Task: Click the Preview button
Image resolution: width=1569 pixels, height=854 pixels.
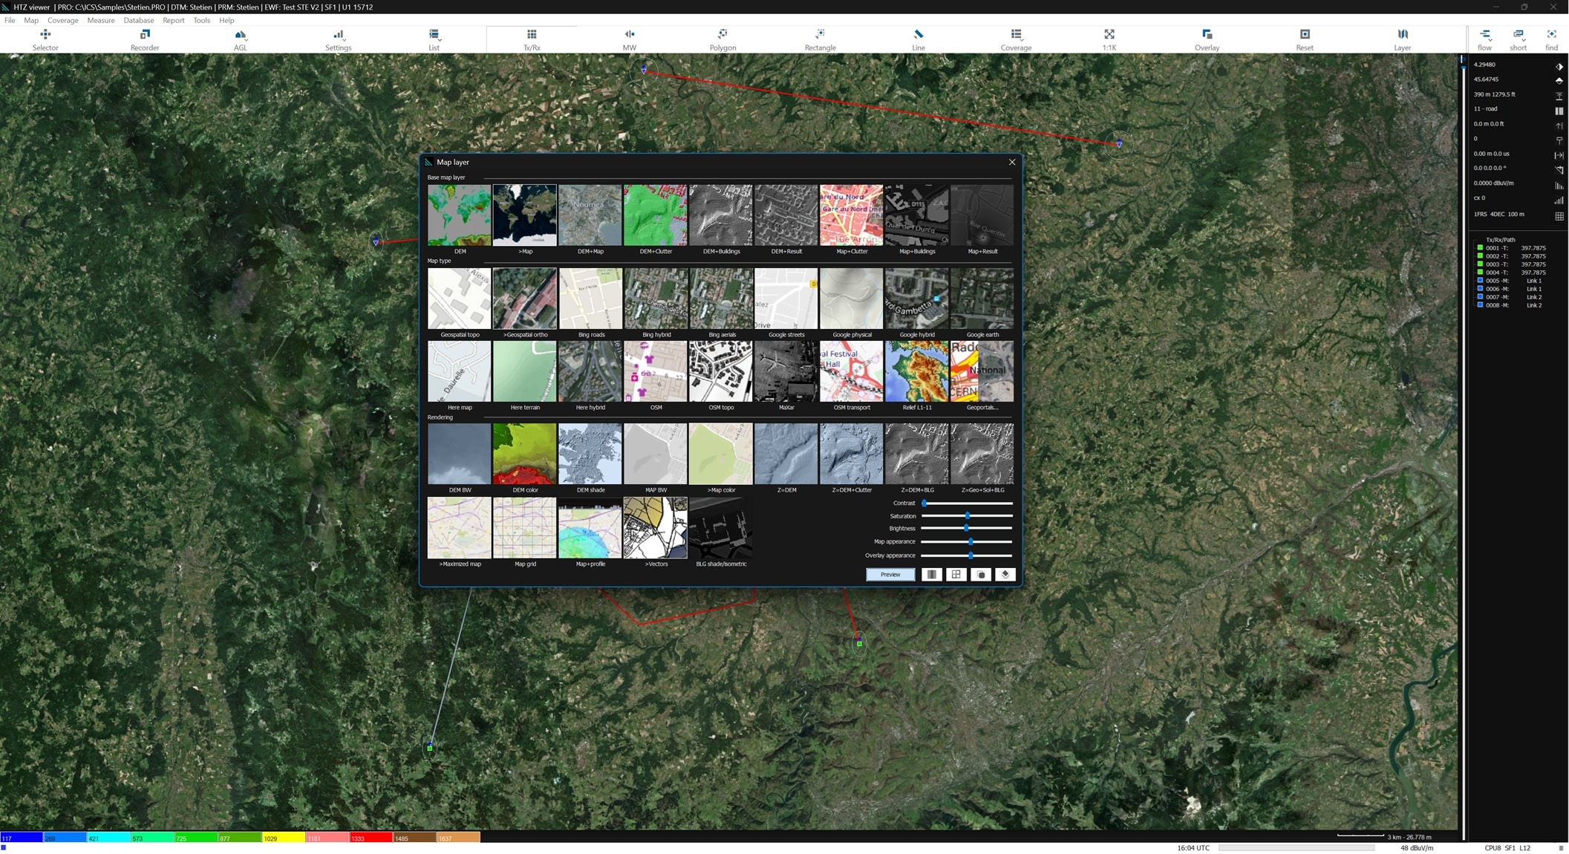Action: [x=890, y=574]
